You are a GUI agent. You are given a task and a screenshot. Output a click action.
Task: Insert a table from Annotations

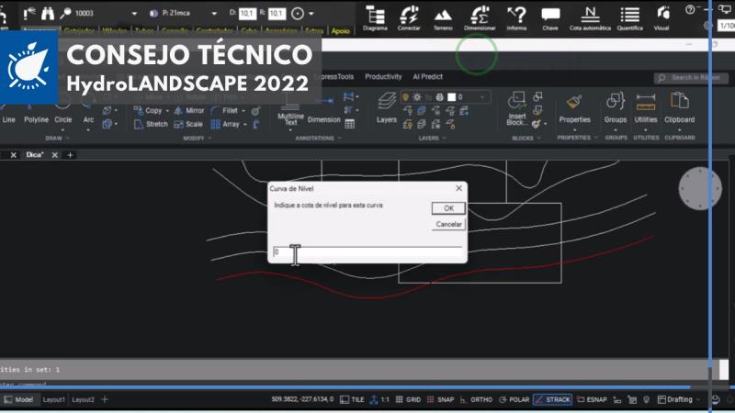350,124
